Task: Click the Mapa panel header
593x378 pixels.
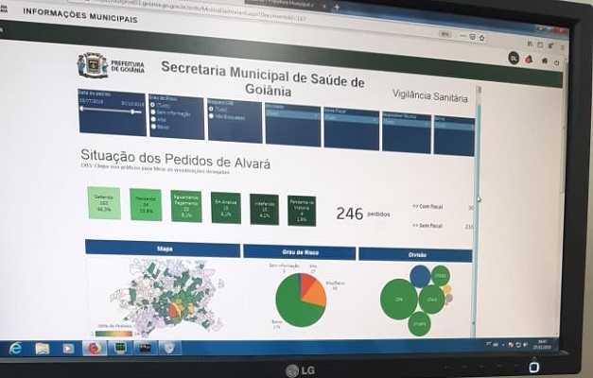Action: point(163,249)
